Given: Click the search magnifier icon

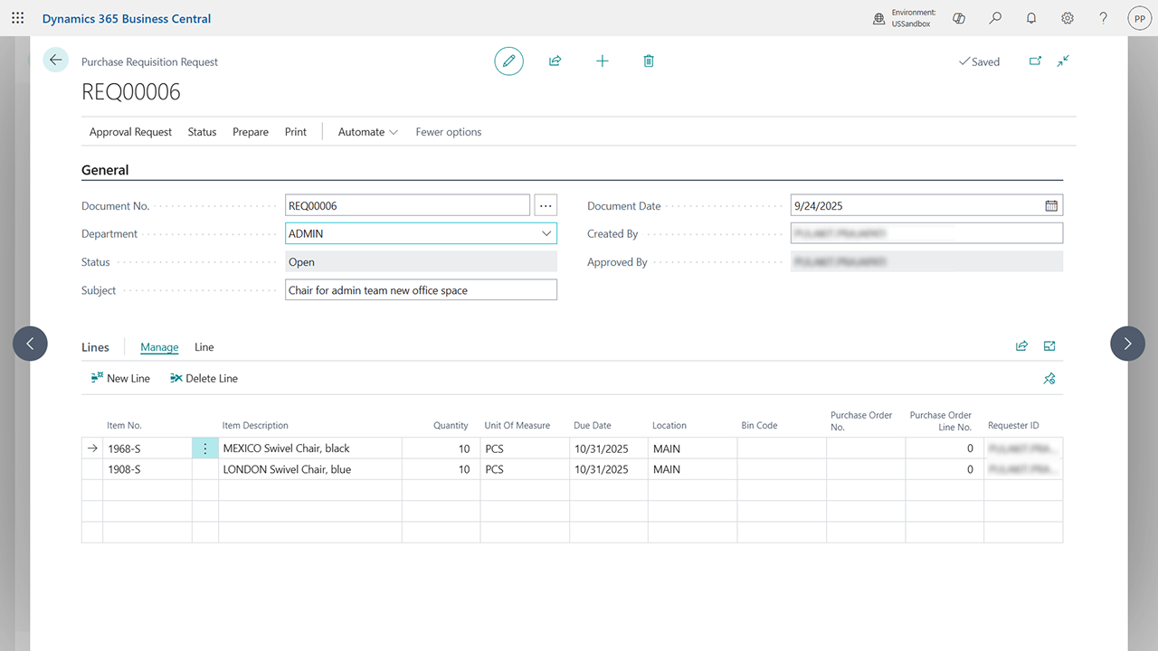Looking at the screenshot, I should (995, 18).
